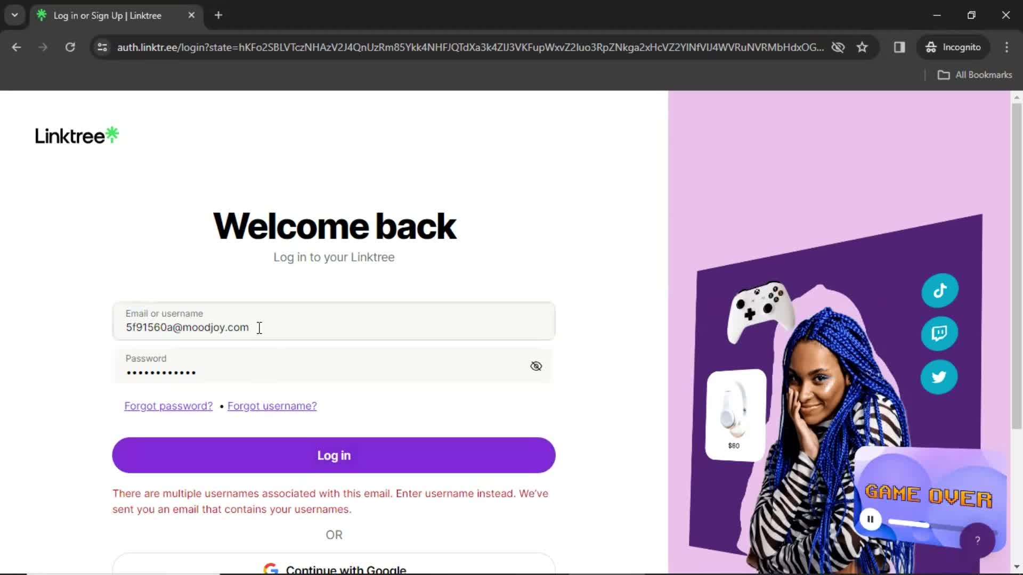The height and width of the screenshot is (575, 1023).
Task: Click the Incognito profile indicator
Action: click(953, 47)
